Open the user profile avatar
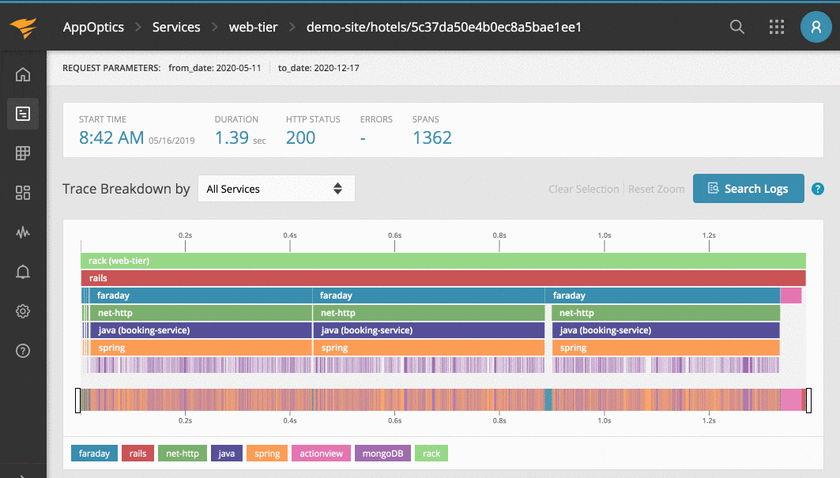Image resolution: width=840 pixels, height=478 pixels. coord(816,27)
